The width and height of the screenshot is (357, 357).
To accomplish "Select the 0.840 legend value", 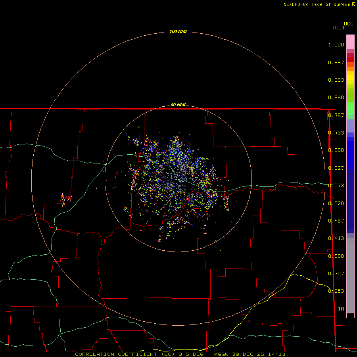I will coord(336,98).
